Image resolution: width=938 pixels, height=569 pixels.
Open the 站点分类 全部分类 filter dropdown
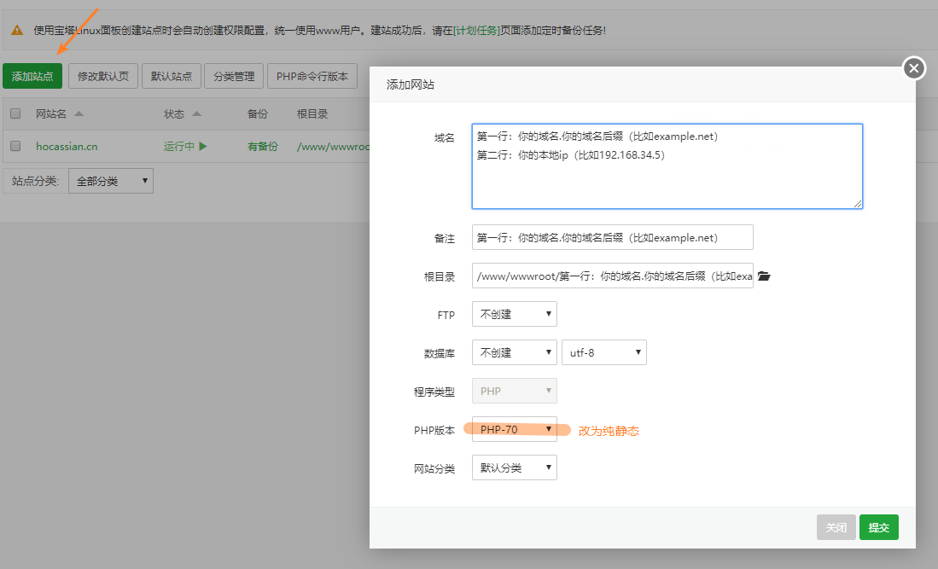110,180
